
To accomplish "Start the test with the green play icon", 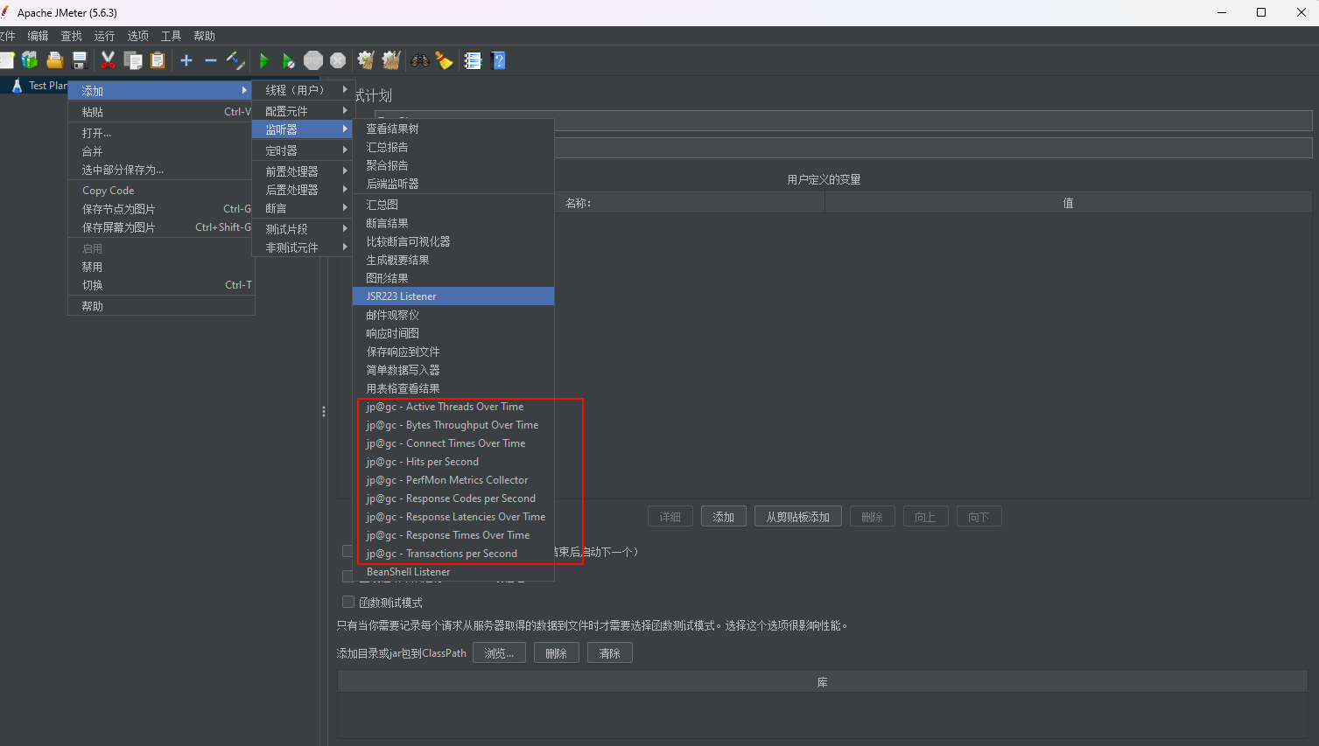I will [x=263, y=60].
